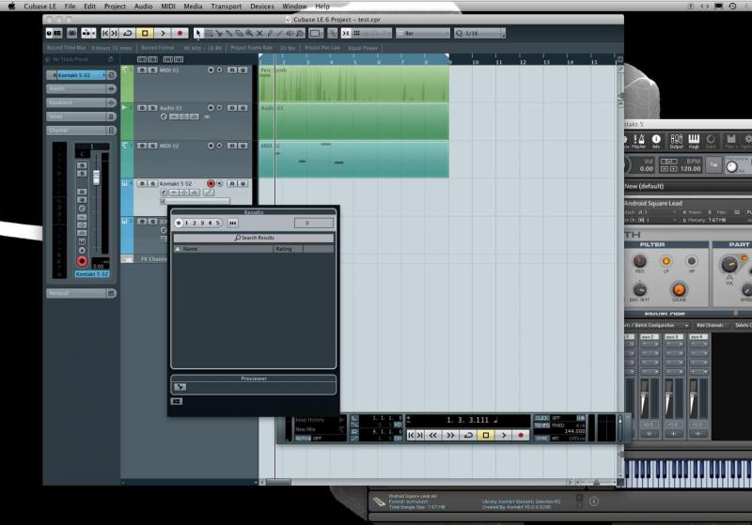The height and width of the screenshot is (525, 752).
Task: Toggle Cycle loop in top toolbar
Action: click(x=128, y=33)
